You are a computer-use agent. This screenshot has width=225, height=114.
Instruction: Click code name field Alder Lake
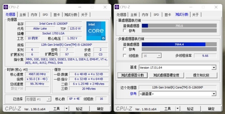pyautogui.click(x=40, y=28)
